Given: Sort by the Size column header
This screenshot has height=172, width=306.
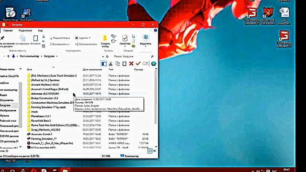Looking at the screenshot, I should (139, 69).
